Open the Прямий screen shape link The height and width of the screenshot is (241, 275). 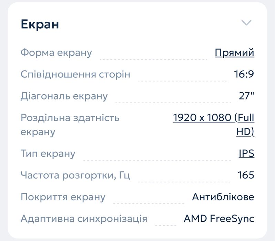click(x=234, y=53)
